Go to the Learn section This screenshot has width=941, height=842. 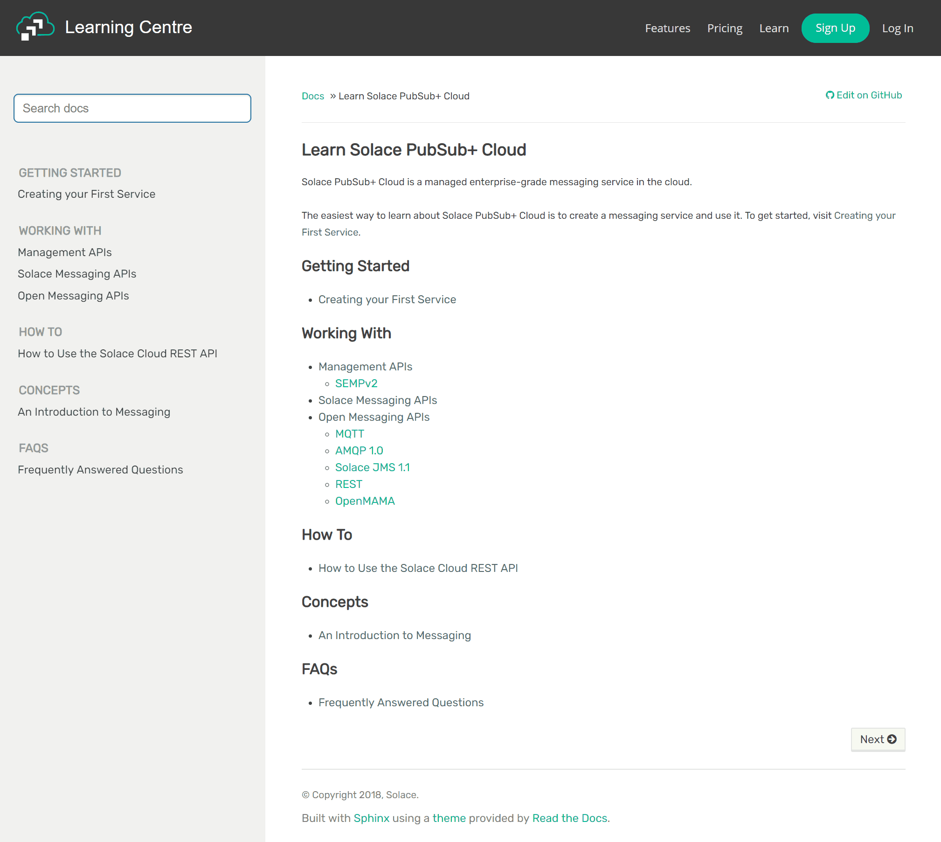[774, 28]
